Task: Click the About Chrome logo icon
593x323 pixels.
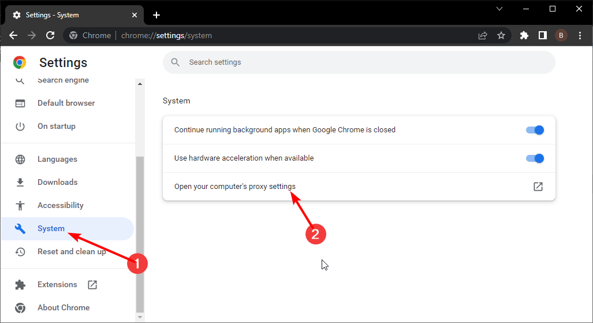Action: [20, 308]
